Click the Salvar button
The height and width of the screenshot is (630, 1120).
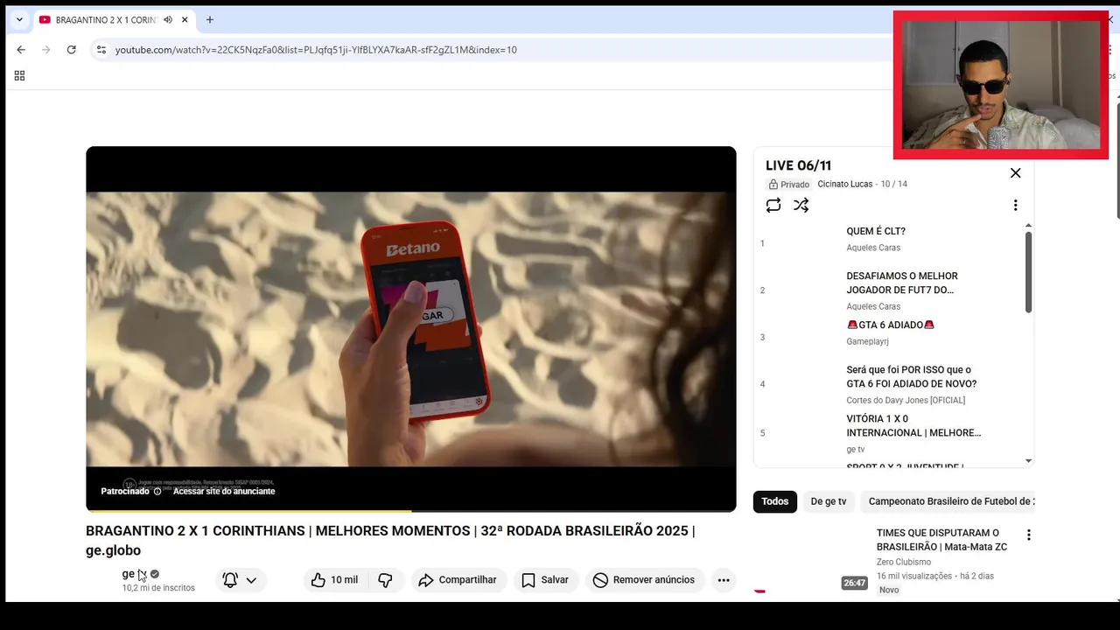[546, 580]
